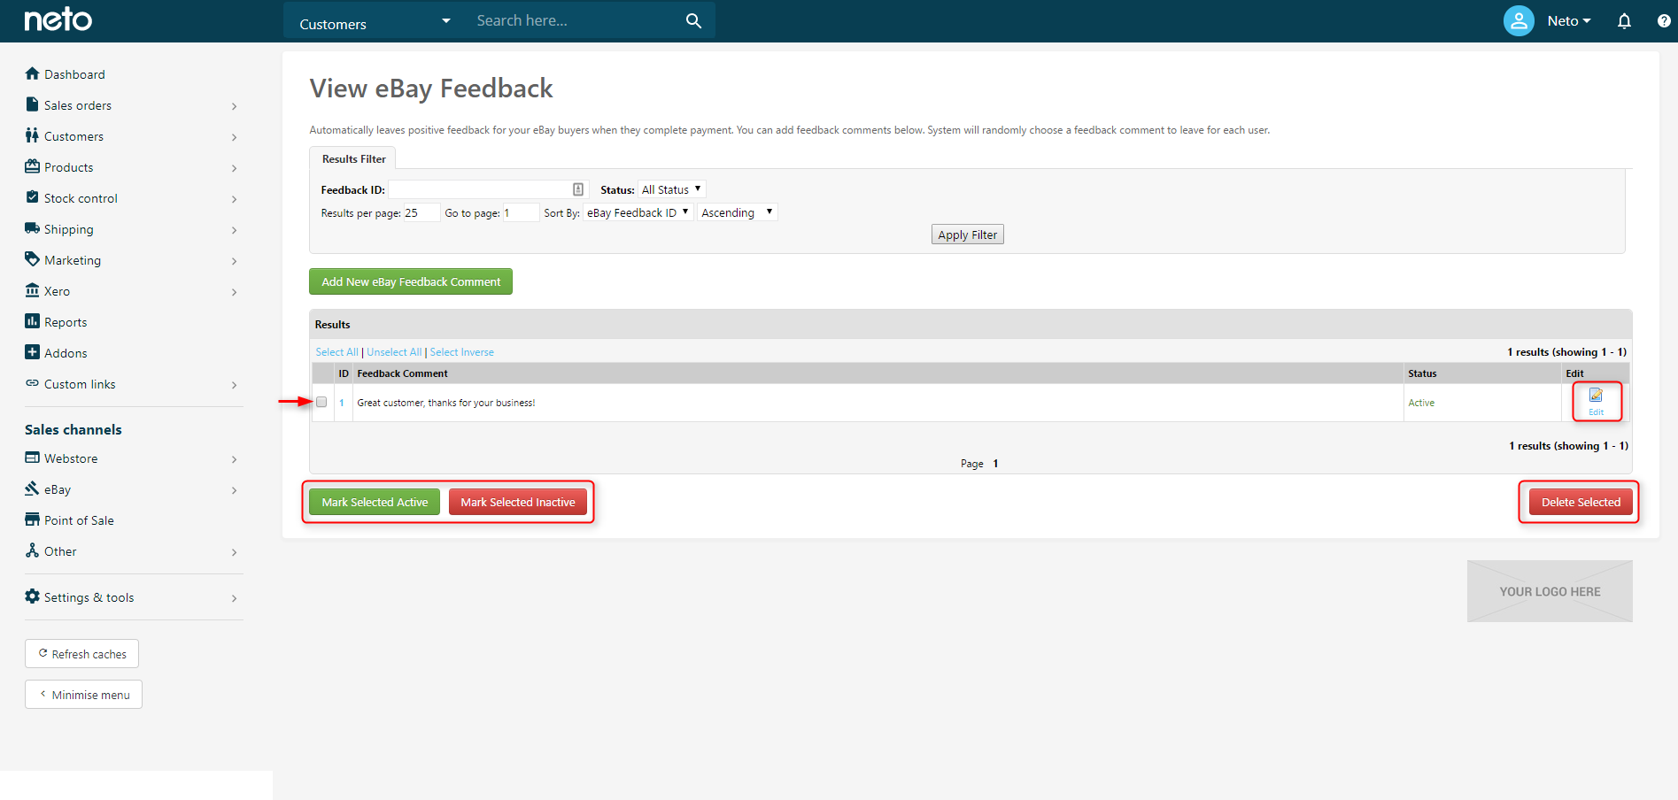Expand the Products submenu chevron
Image resolution: width=1678 pixels, height=800 pixels.
235,168
